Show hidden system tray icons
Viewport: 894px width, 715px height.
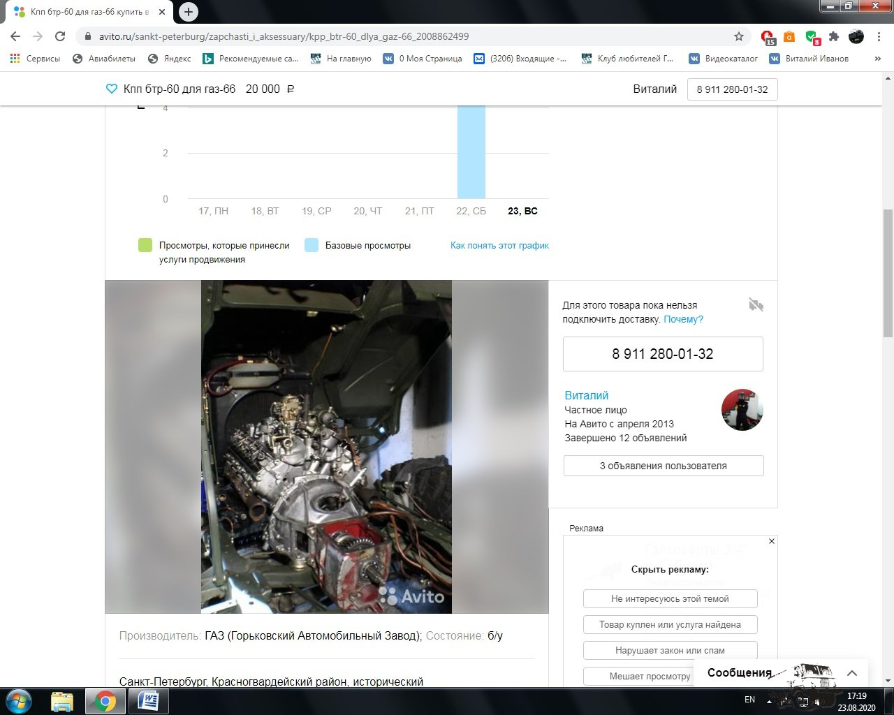769,700
